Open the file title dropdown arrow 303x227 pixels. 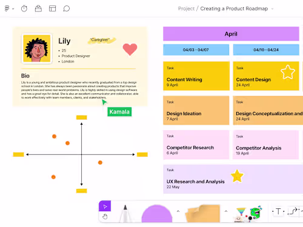click(x=272, y=8)
